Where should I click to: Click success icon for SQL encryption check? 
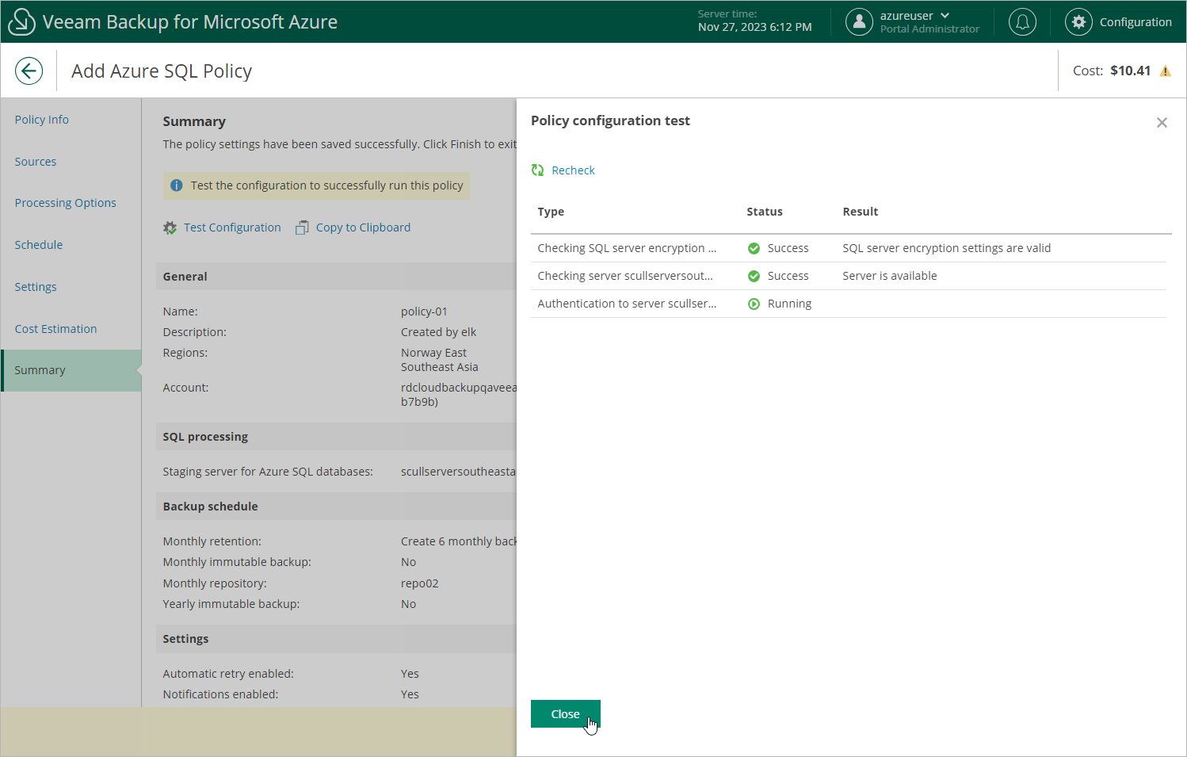[754, 248]
